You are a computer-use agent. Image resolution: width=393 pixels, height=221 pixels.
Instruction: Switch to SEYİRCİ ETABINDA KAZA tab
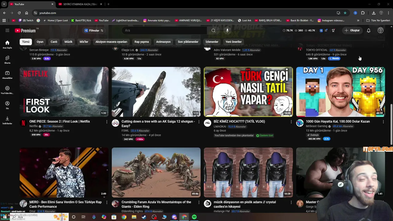(80, 4)
